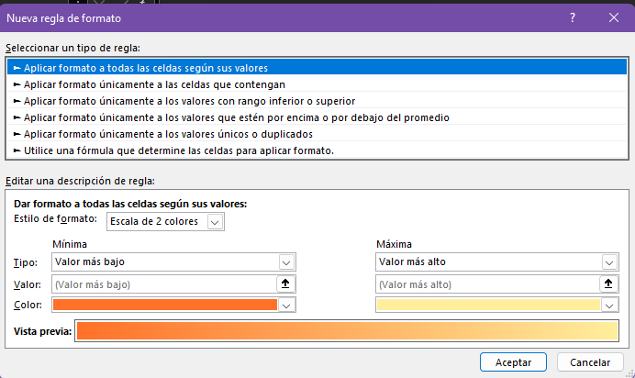The width and height of the screenshot is (635, 378).
Task: Close the Nueva regla de formato dialog
Action: click(614, 17)
